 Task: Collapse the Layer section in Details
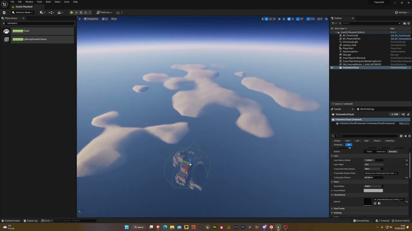[x=332, y=156]
